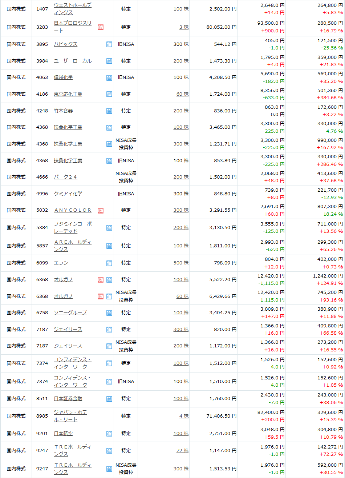Select the +384.68 % gain value
The image size is (345, 478).
coord(329,97)
